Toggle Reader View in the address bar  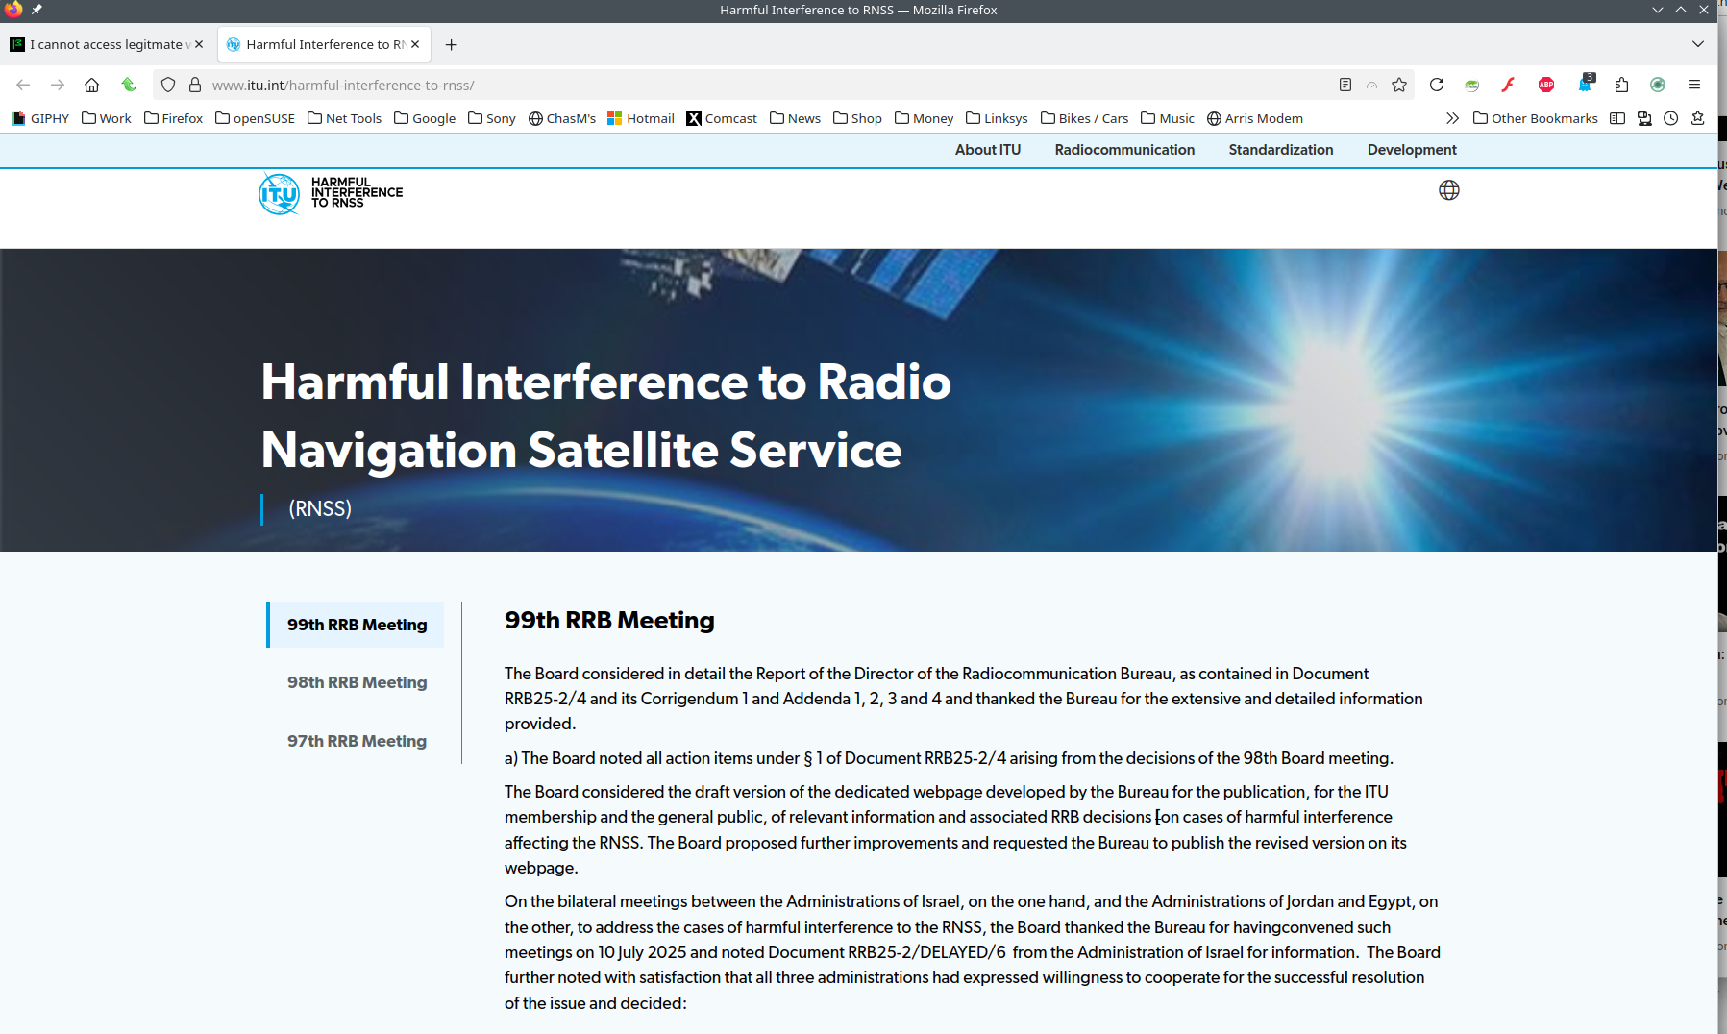(1345, 85)
